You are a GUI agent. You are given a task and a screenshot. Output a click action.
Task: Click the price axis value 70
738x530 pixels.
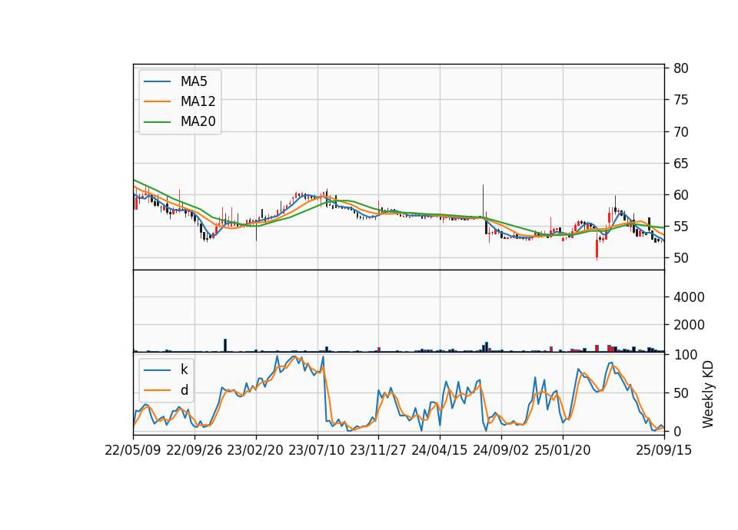680,131
